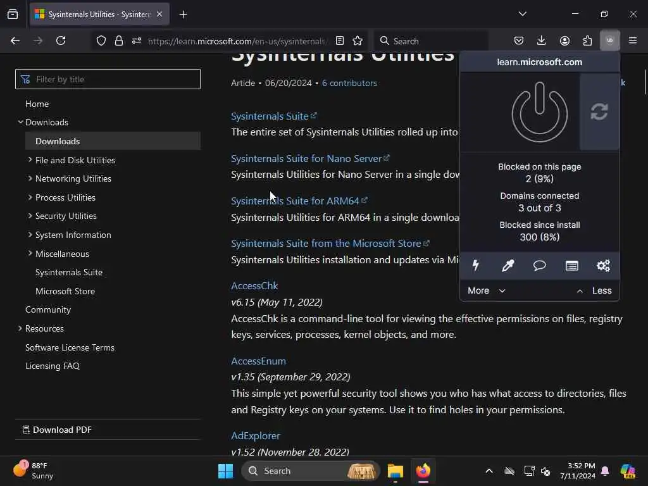Click the Firefox Search box
This screenshot has height=486, width=648.
[x=432, y=41]
